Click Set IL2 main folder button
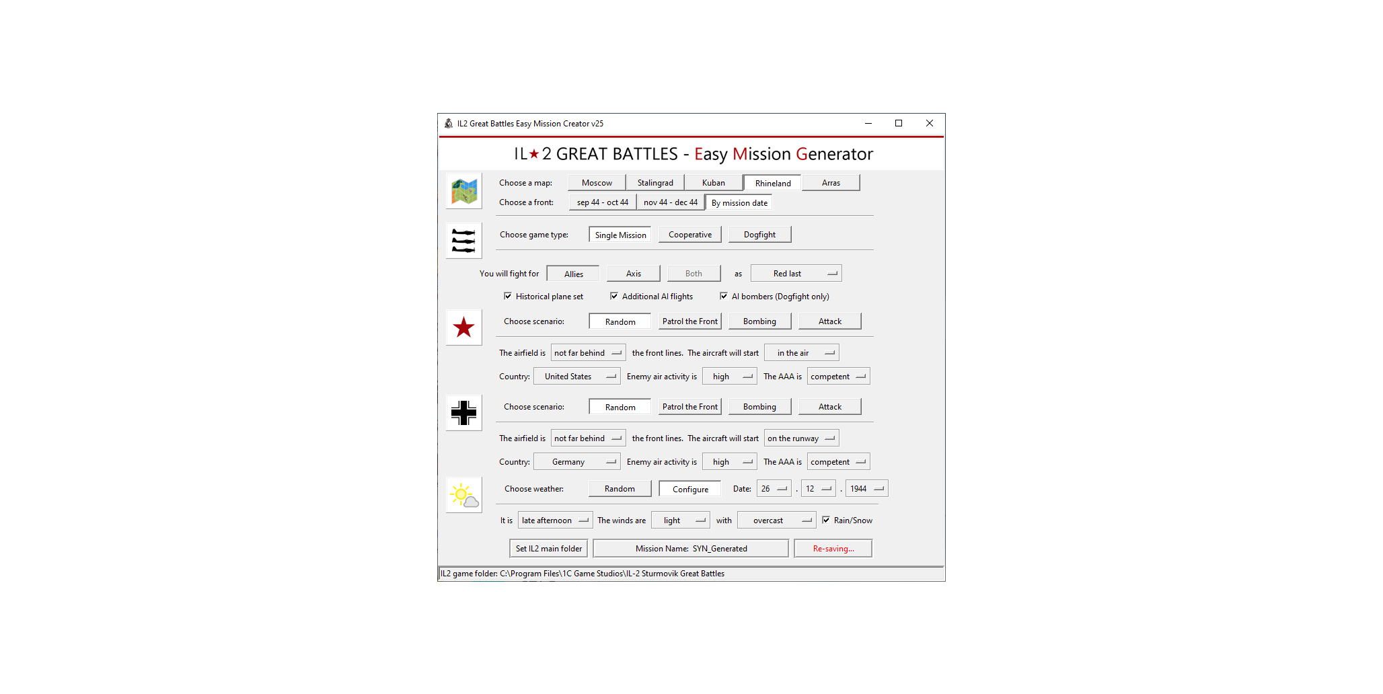The height and width of the screenshot is (694, 1383). (549, 549)
